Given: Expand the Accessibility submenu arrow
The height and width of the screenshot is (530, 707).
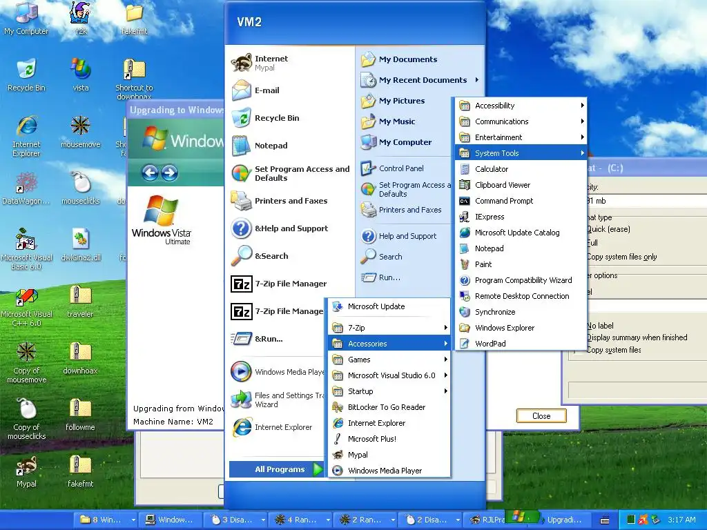Looking at the screenshot, I should pyautogui.click(x=582, y=106).
